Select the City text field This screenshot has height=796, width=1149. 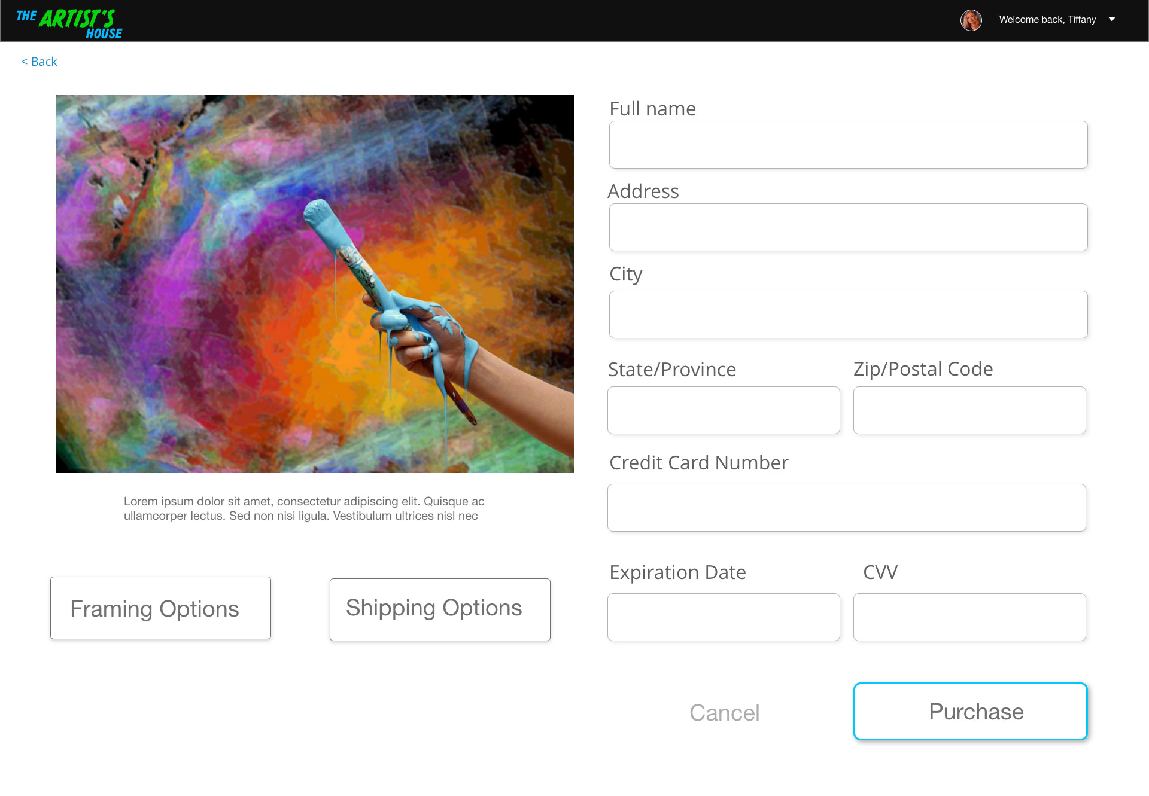click(x=848, y=315)
